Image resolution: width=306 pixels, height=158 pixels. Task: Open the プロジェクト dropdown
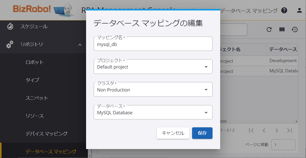[153, 66]
